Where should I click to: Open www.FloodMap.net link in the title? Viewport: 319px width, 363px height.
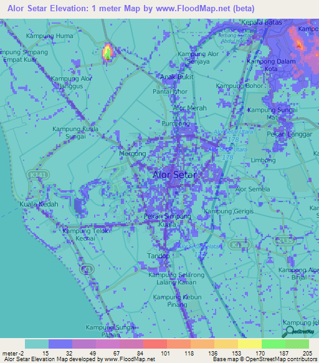pos(193,9)
